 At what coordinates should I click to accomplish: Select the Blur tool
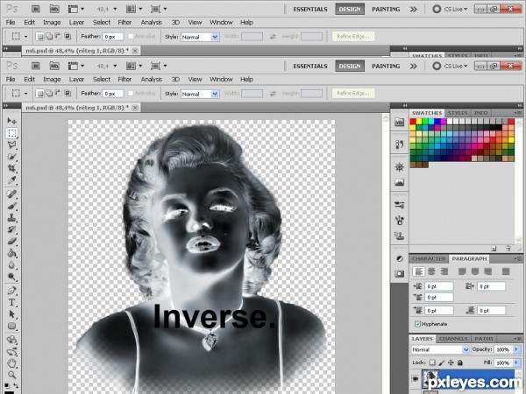[12, 265]
